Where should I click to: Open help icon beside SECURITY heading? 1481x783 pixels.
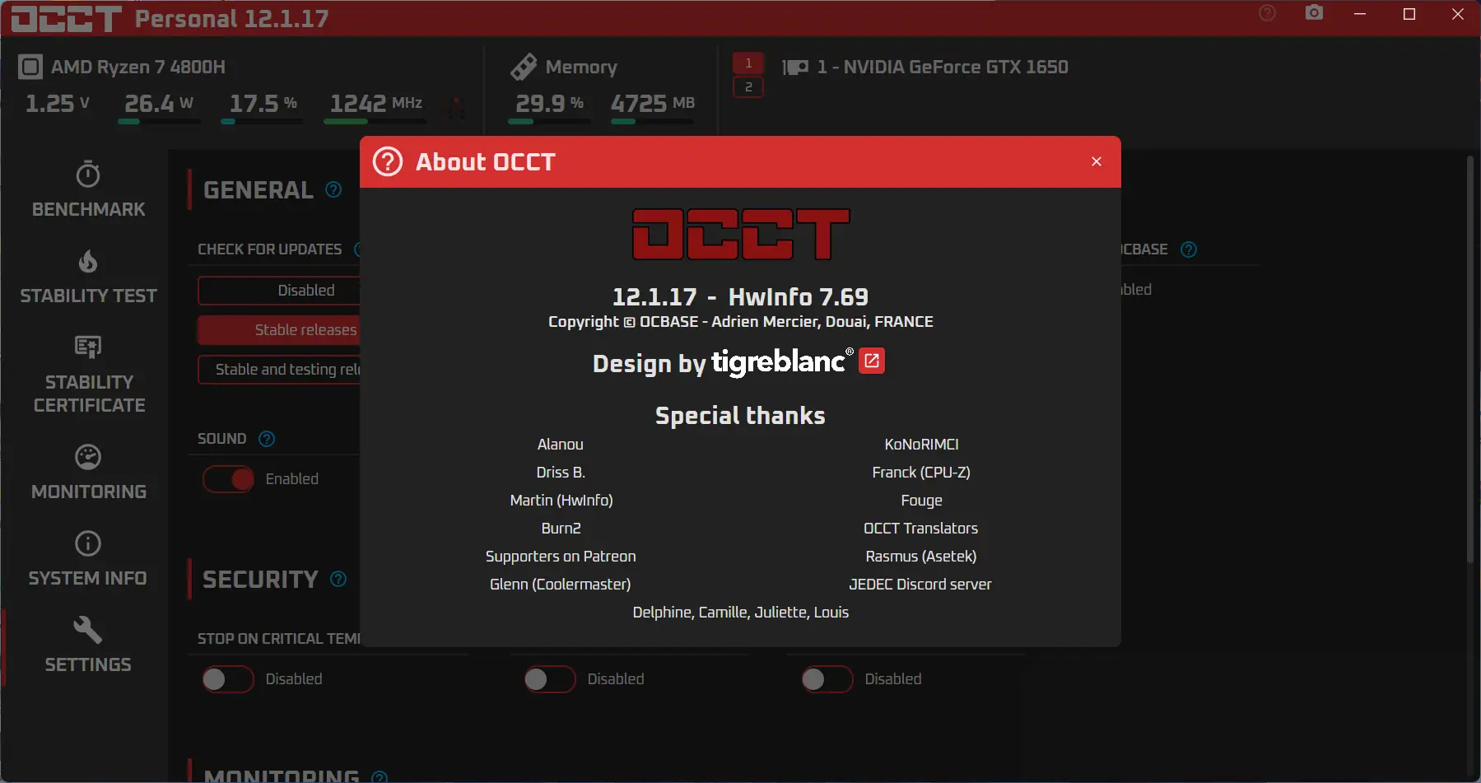(x=338, y=580)
